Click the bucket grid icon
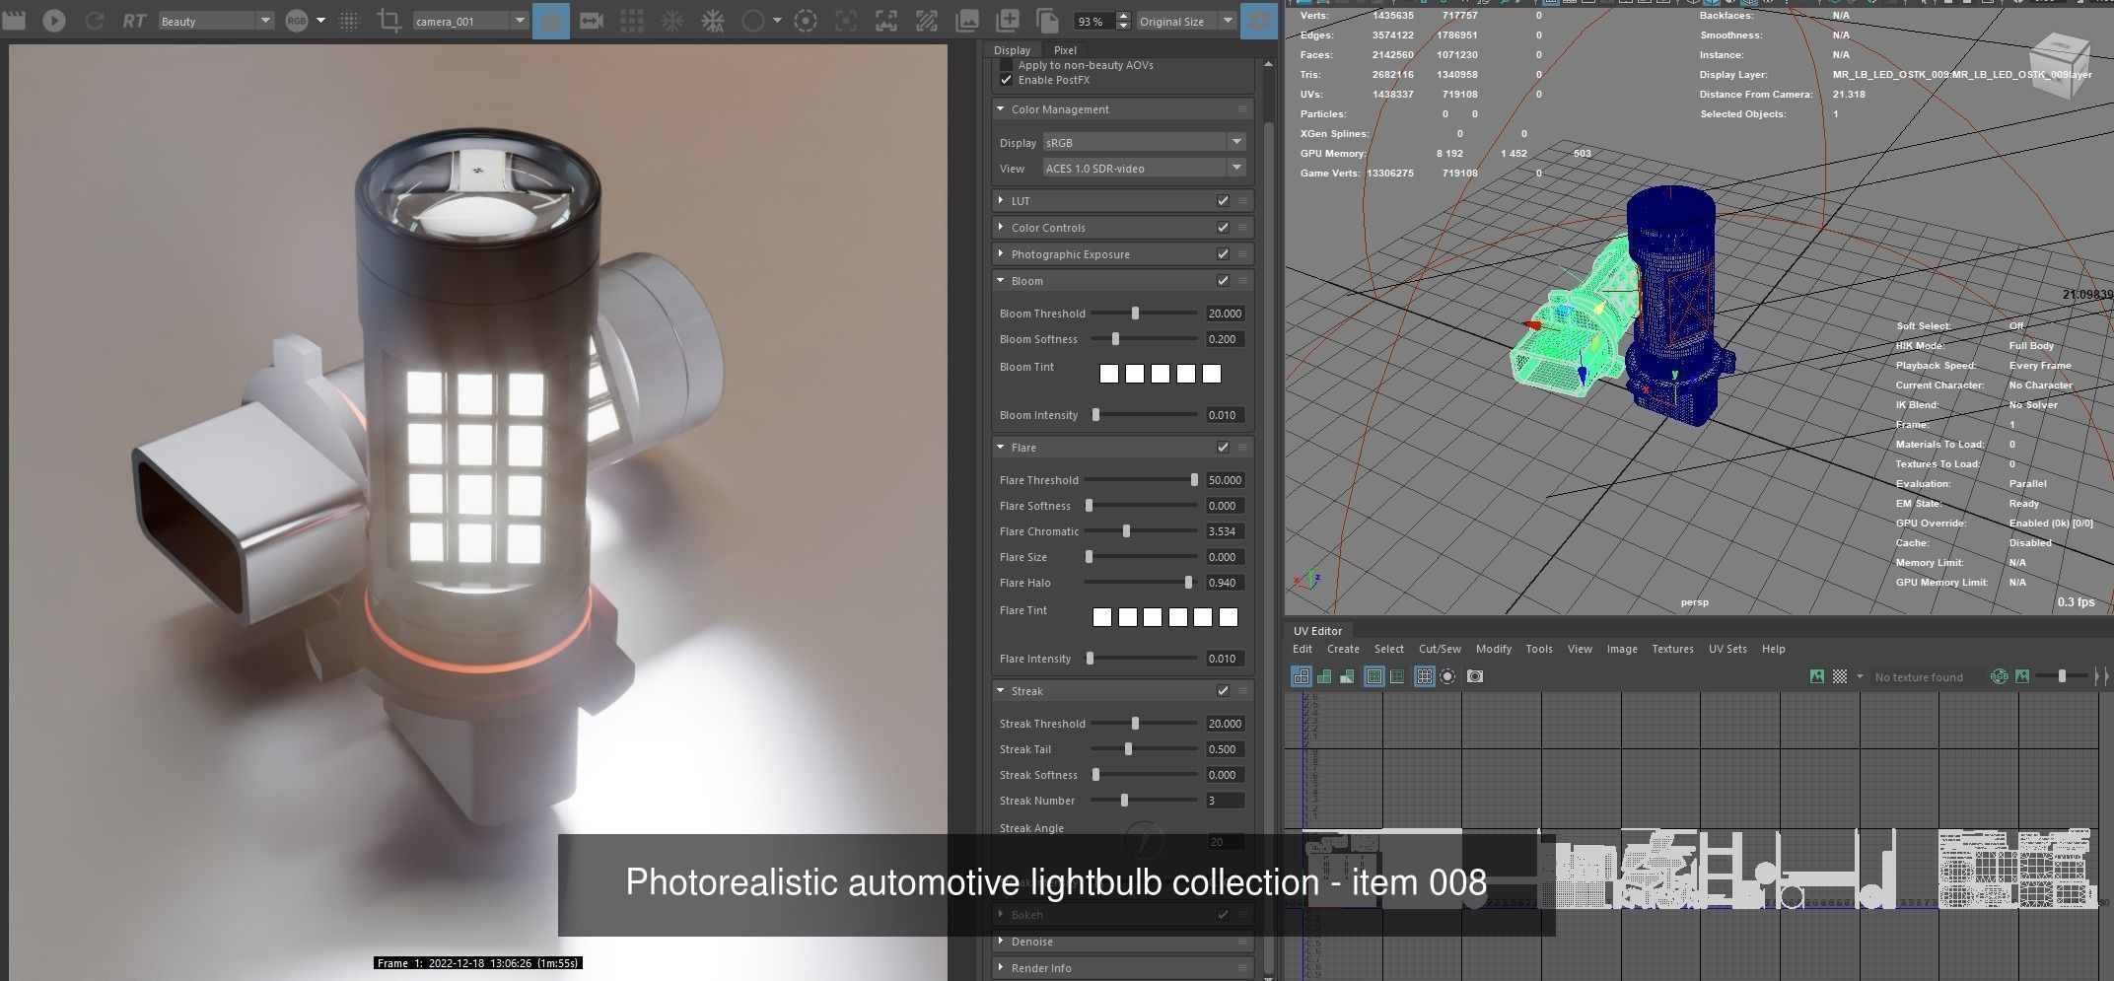Viewport: 2114px width, 981px height. click(632, 21)
